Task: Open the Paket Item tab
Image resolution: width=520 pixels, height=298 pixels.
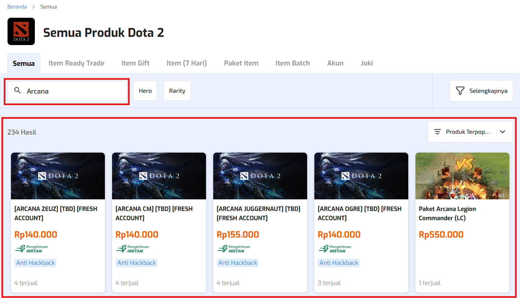Action: point(241,63)
